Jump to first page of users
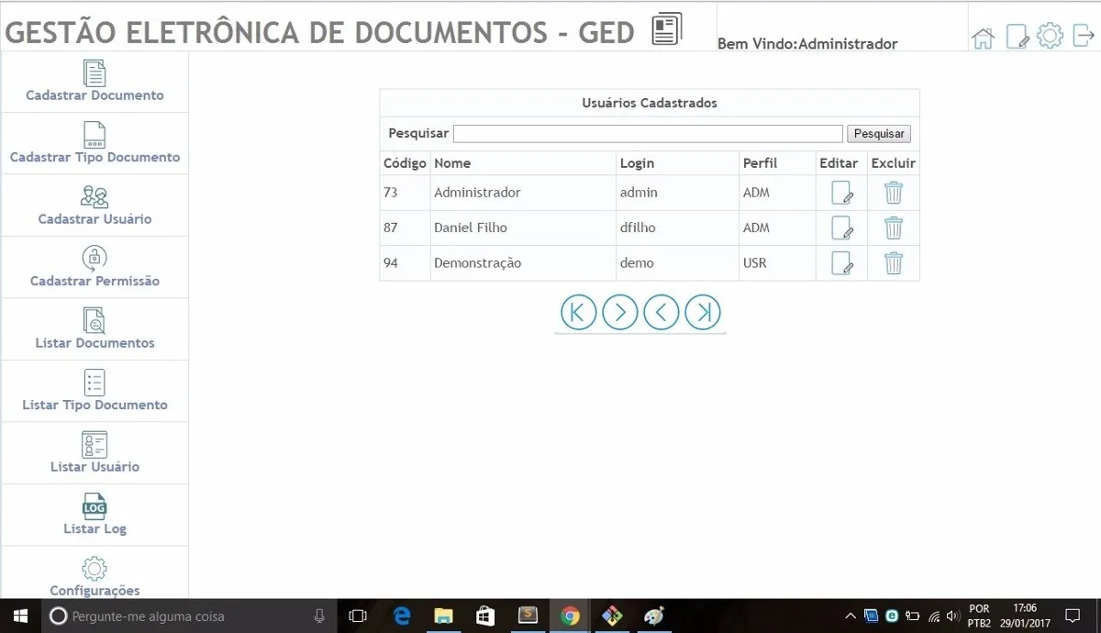 point(579,312)
